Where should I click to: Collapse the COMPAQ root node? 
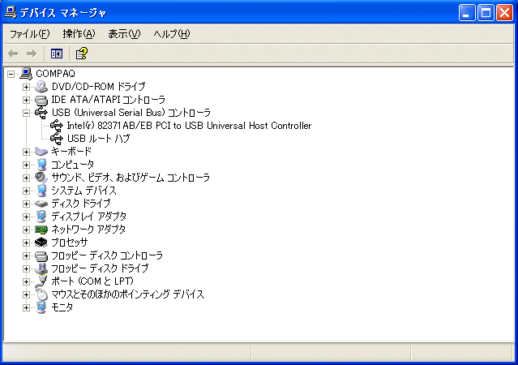pyautogui.click(x=11, y=74)
